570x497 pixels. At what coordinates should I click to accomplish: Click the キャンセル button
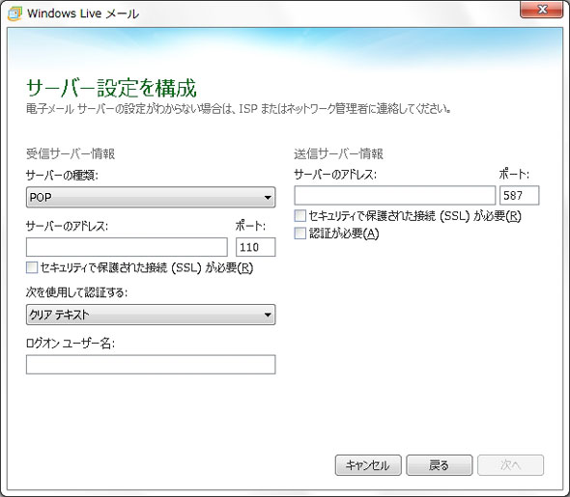368,465
